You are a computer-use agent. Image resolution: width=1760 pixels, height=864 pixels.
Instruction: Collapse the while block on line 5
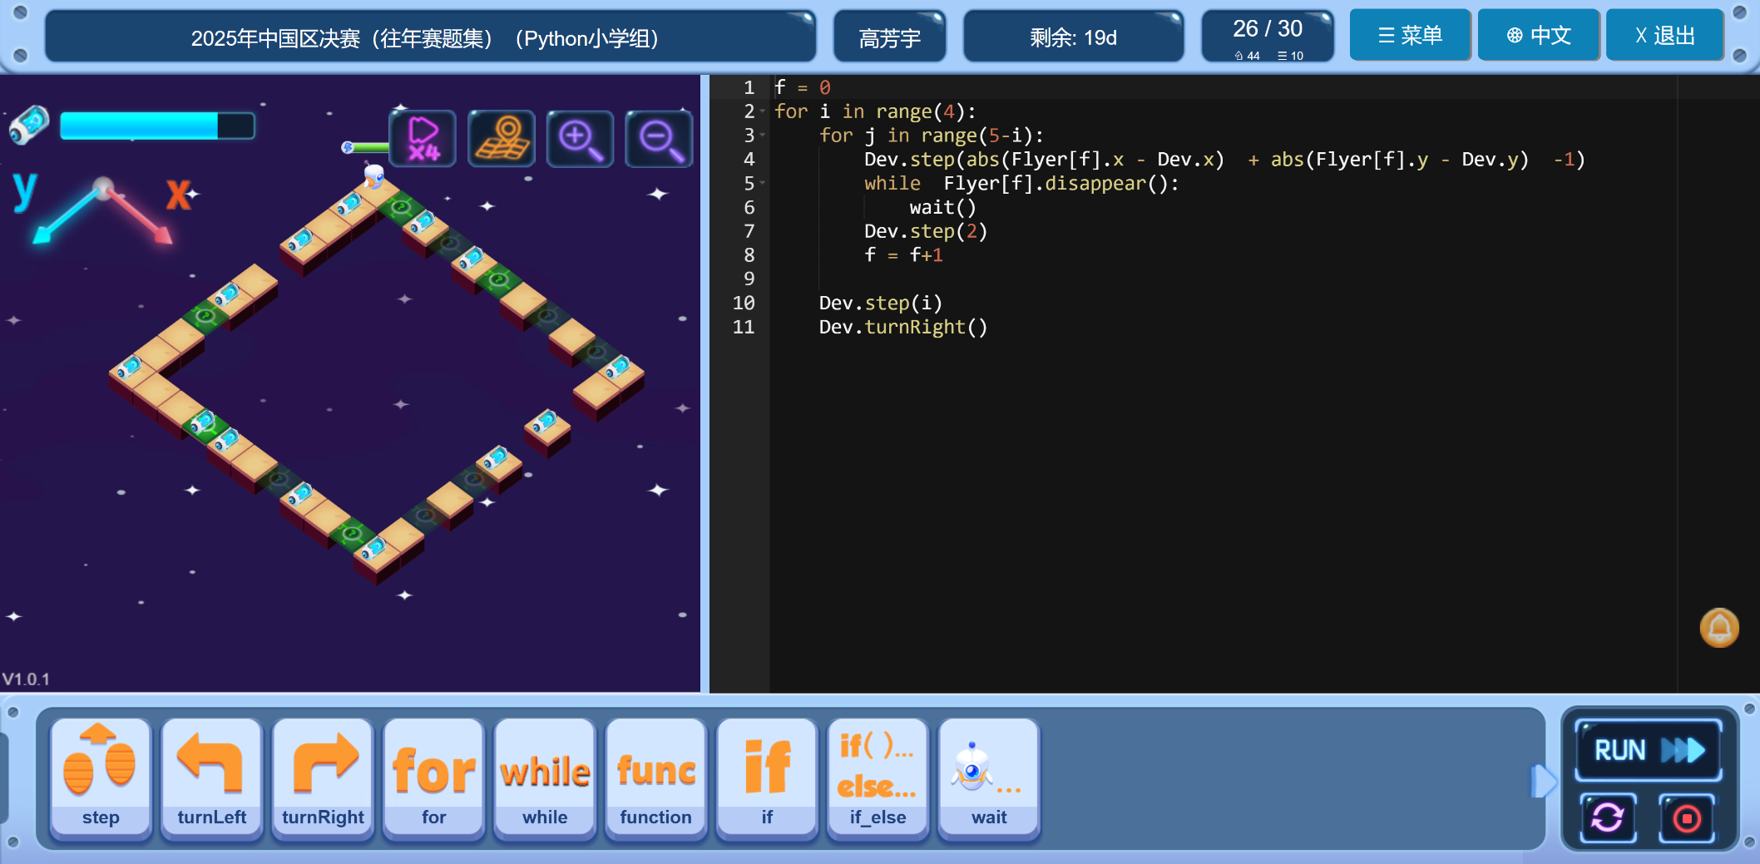coord(763,183)
